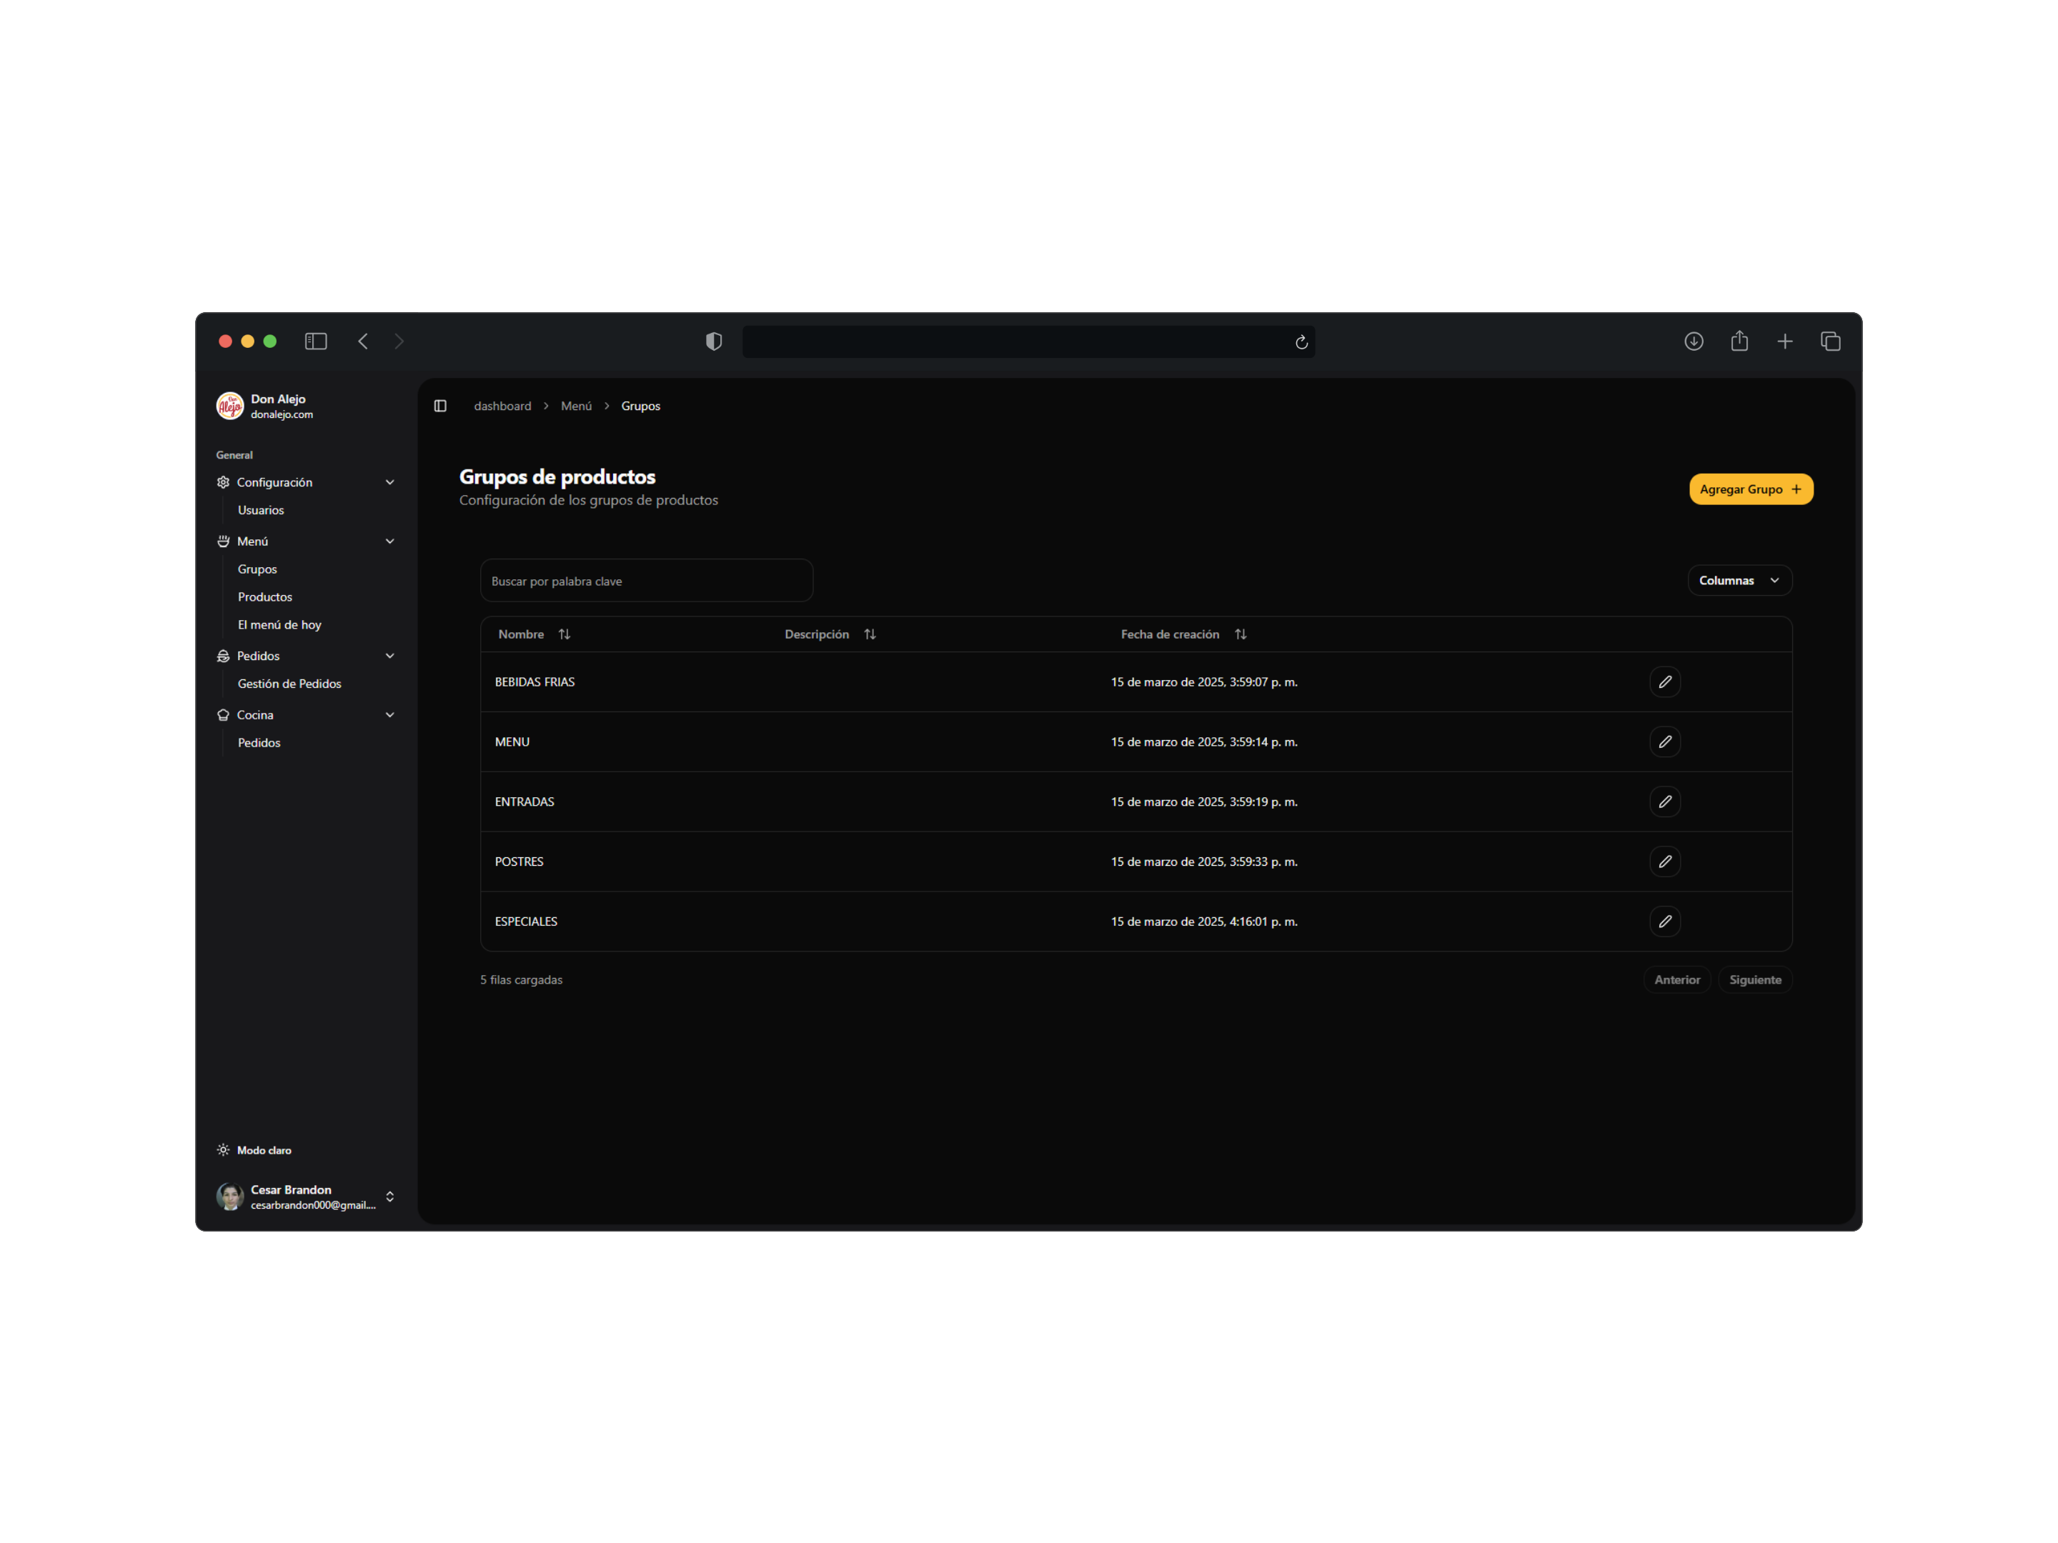Viewport: 2058px width, 1543px height.
Task: Click edit pencil for POSTRES row
Action: point(1664,862)
